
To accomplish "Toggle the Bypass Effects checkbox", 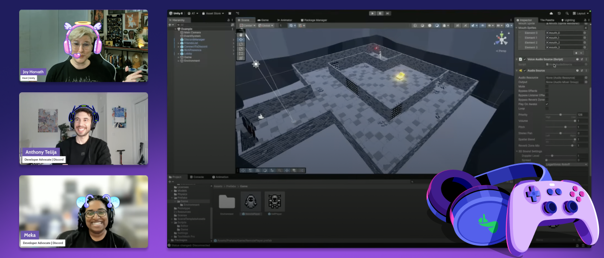I will [x=547, y=91].
